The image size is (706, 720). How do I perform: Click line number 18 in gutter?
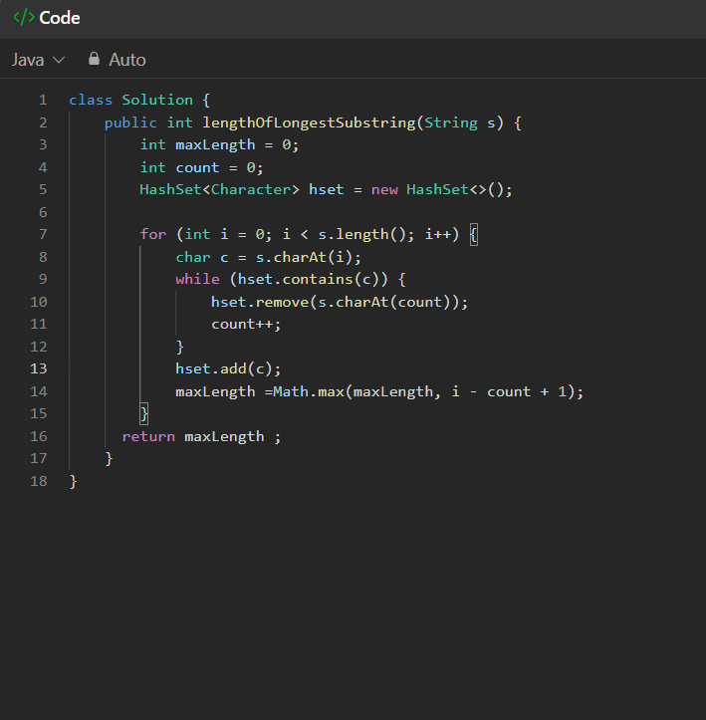tap(39, 481)
